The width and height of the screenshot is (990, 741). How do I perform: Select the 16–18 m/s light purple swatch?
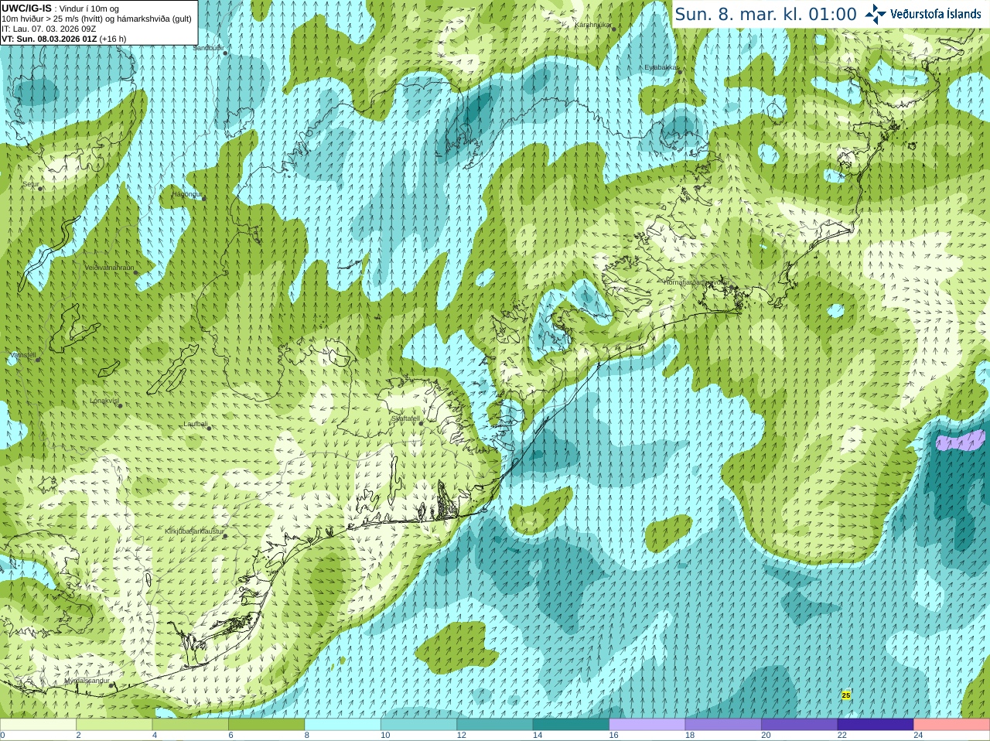coord(647,725)
